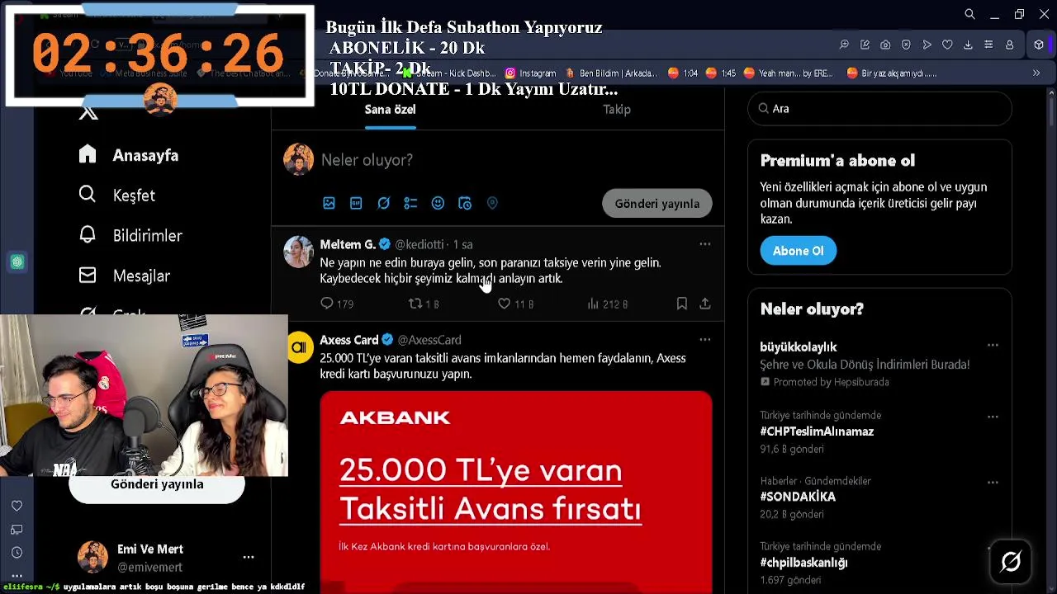This screenshot has height=594, width=1057.
Task: Open the Grok floating button
Action: (1011, 562)
